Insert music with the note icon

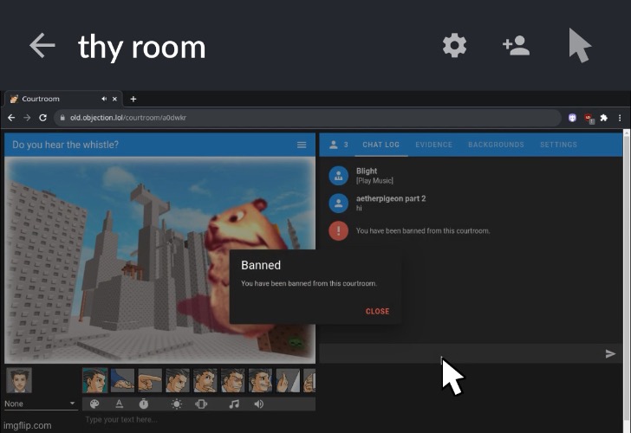point(234,404)
